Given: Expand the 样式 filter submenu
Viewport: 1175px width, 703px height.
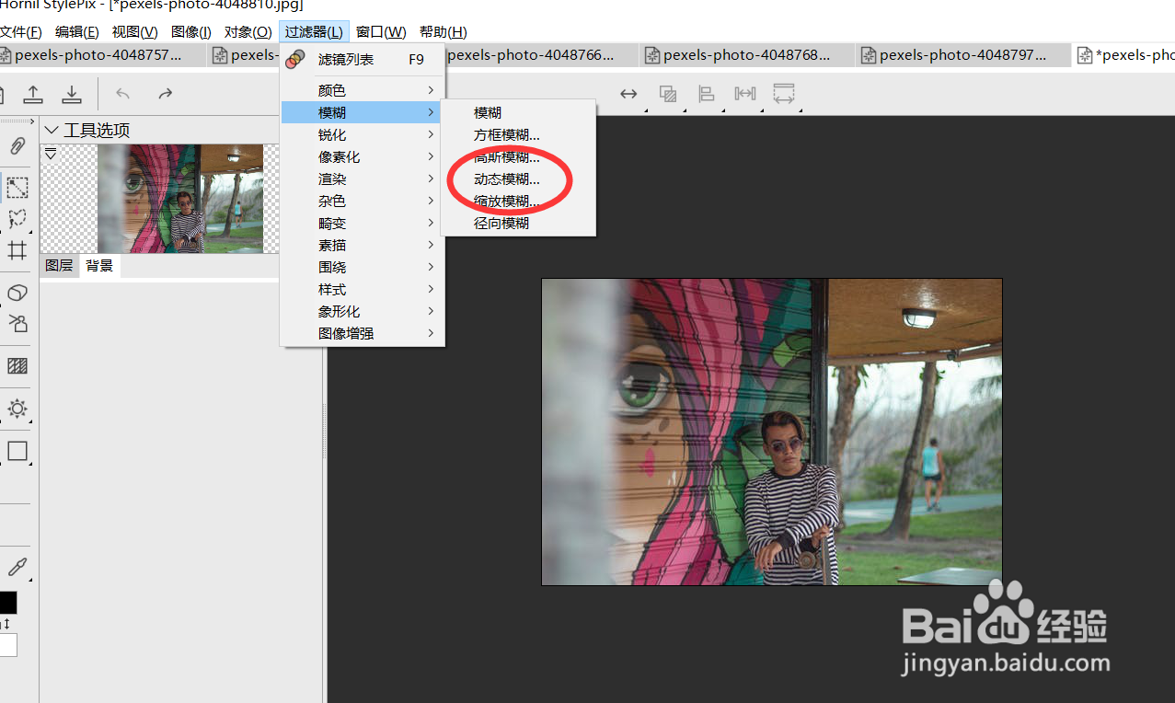Looking at the screenshot, I should tap(363, 289).
